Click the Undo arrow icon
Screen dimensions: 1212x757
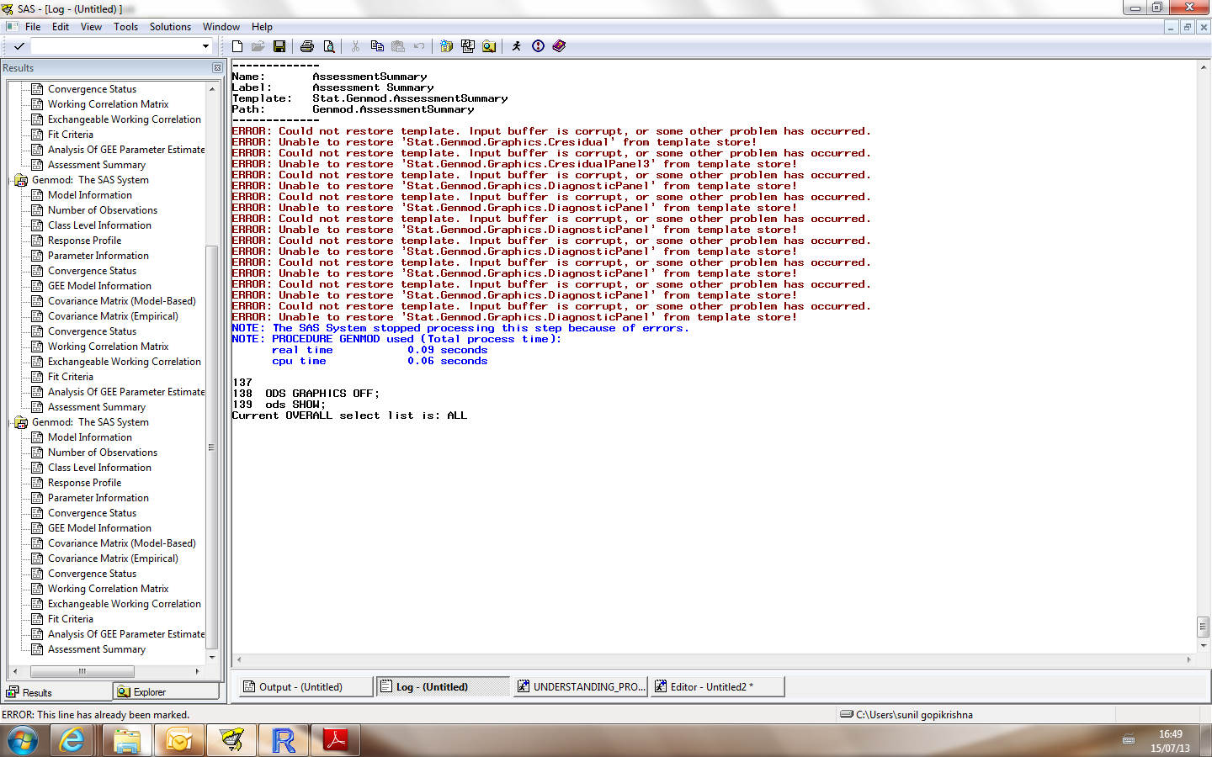click(419, 46)
